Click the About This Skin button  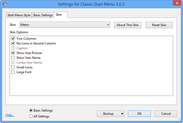(x=127, y=25)
